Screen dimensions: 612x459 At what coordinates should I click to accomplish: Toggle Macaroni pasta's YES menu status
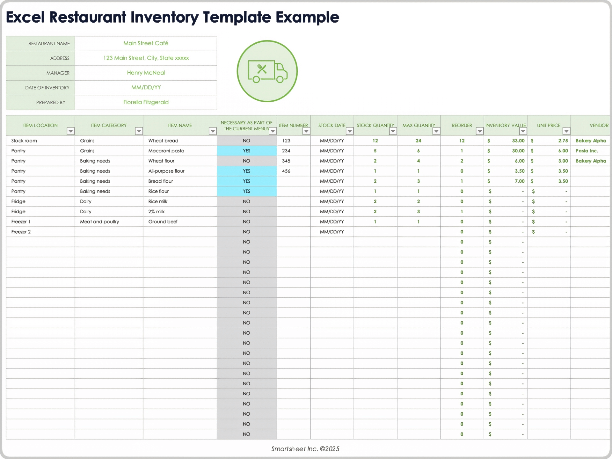point(246,150)
